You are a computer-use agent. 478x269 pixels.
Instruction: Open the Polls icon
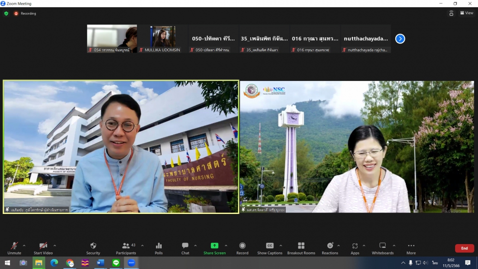159,246
